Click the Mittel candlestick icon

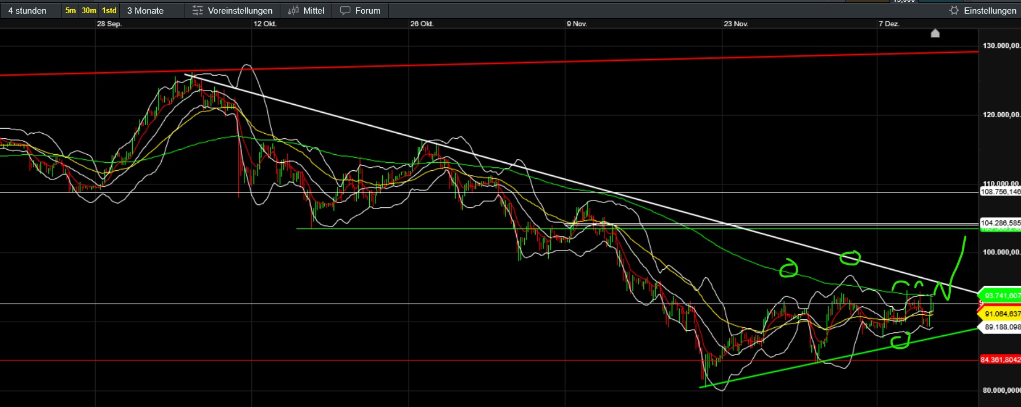coord(293,11)
